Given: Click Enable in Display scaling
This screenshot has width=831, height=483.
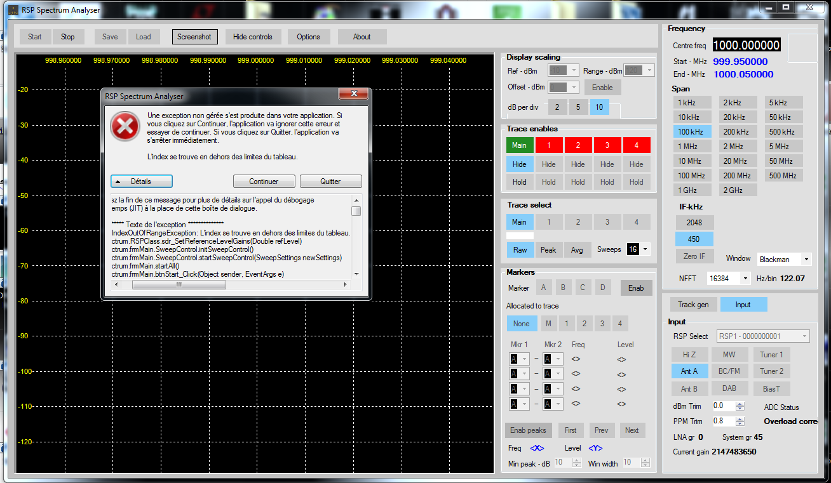Looking at the screenshot, I should tap(603, 88).
